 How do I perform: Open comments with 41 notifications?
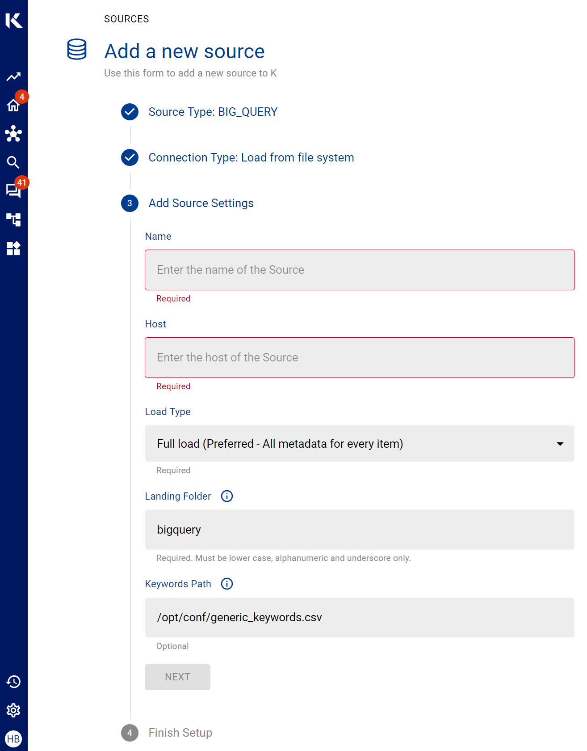tap(13, 191)
